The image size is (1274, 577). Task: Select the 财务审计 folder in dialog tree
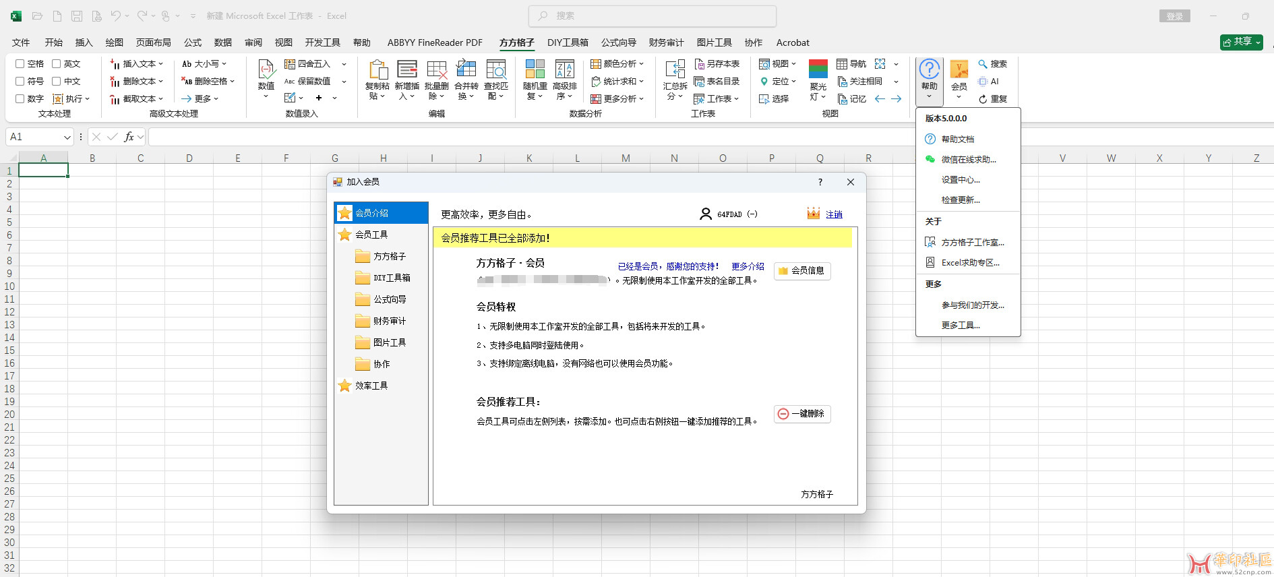coord(390,322)
